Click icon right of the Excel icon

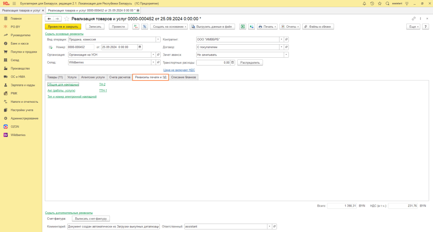click(x=251, y=27)
